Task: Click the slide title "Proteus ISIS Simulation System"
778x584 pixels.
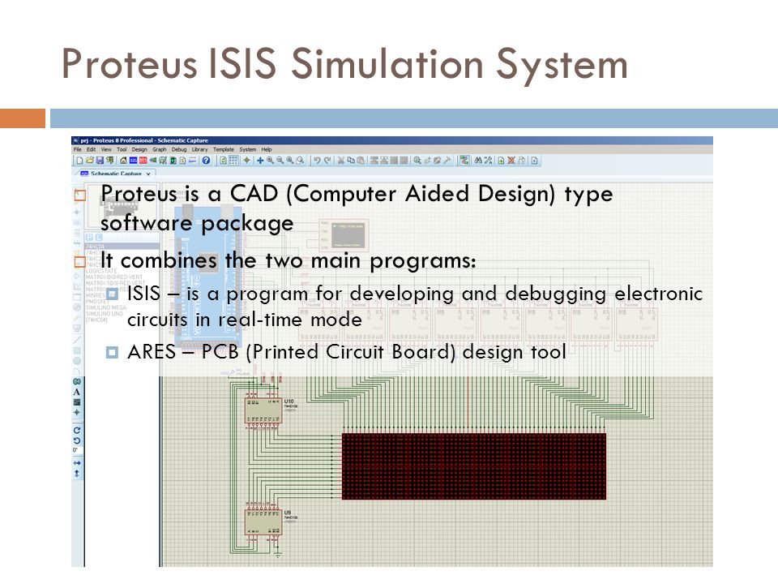Action: (x=344, y=63)
